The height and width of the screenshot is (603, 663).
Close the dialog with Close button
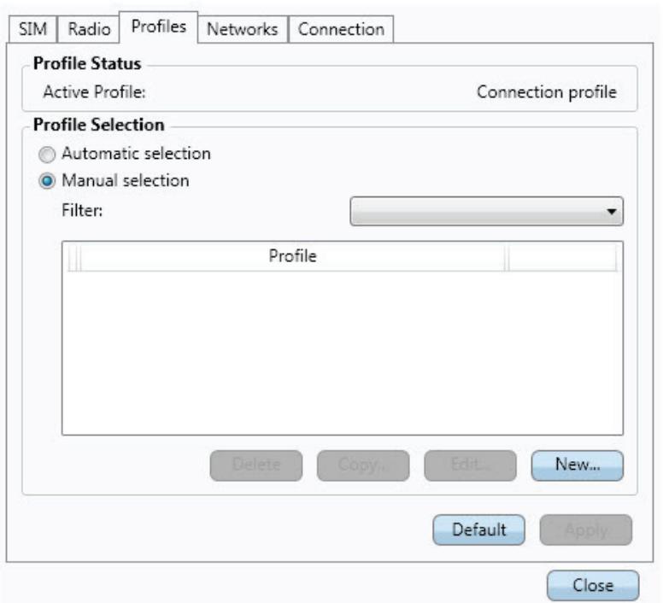(x=593, y=586)
